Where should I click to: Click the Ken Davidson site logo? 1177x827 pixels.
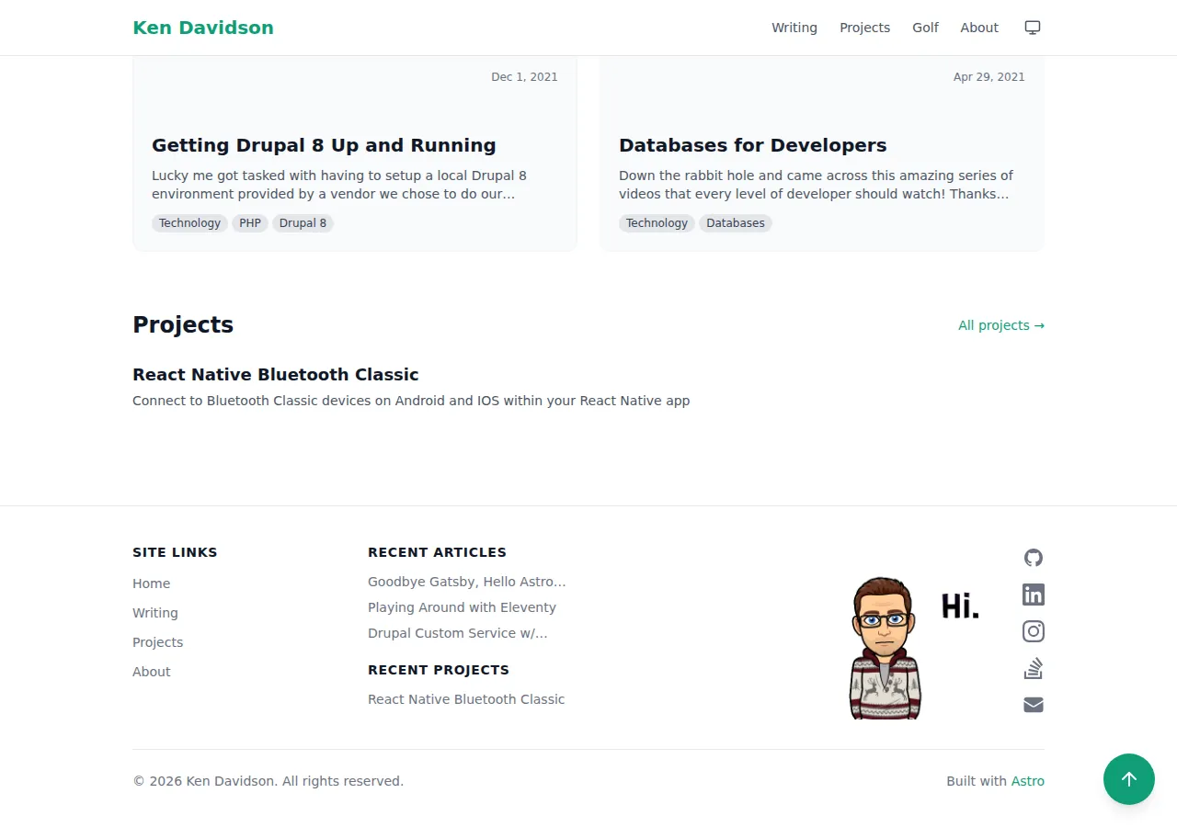click(x=202, y=28)
